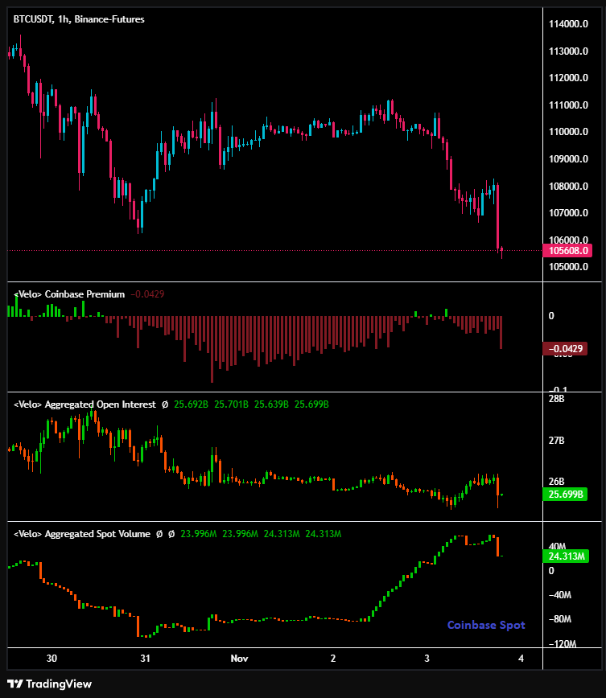Click the green 25.699B open interest label
Screen dimensions: 606x698
567,494
